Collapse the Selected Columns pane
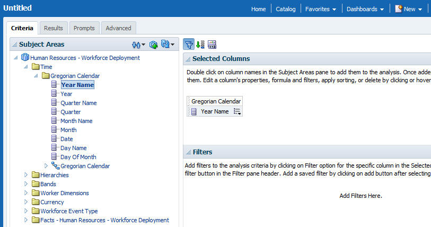 pos(188,59)
